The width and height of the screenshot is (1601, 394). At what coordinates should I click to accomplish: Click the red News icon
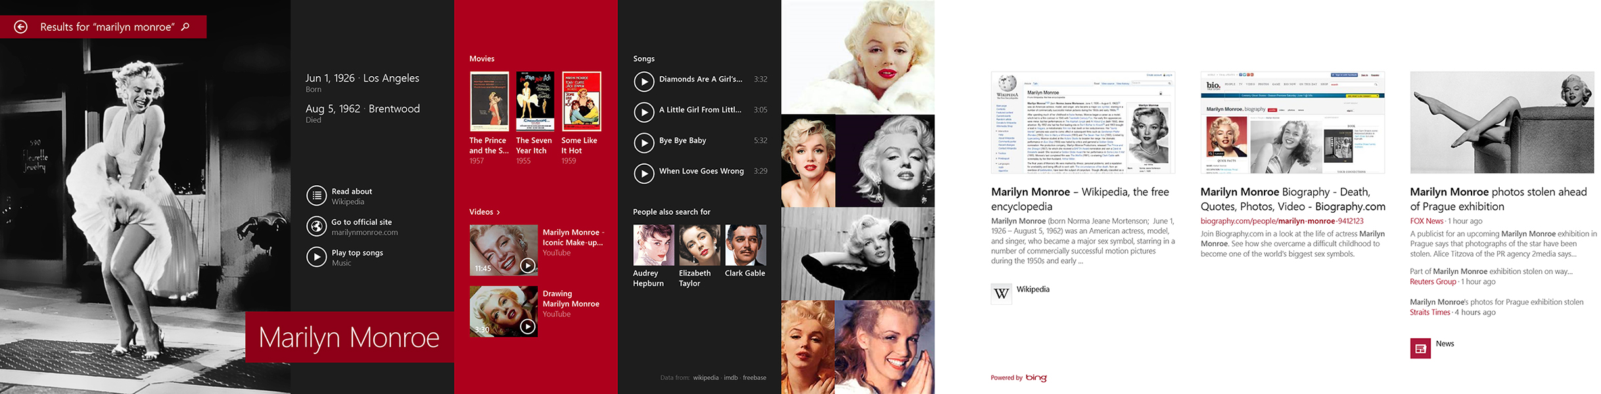click(1420, 348)
